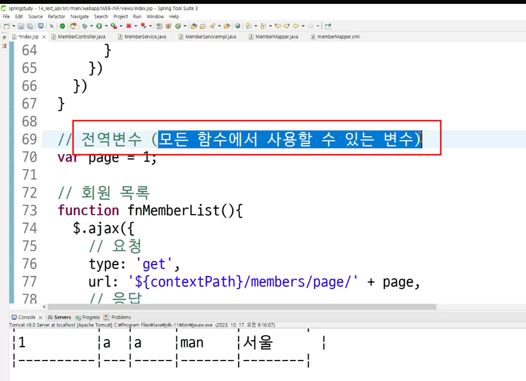Close the index.jsp editor tab
The image size is (526, 381).
click(44, 37)
